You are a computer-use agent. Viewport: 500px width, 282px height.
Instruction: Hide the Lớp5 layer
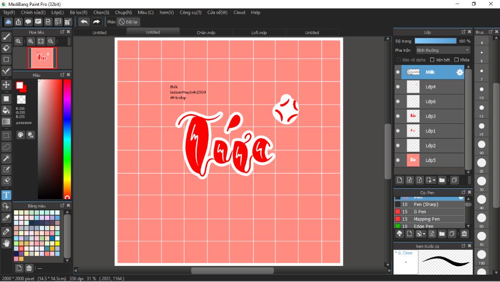click(x=397, y=160)
